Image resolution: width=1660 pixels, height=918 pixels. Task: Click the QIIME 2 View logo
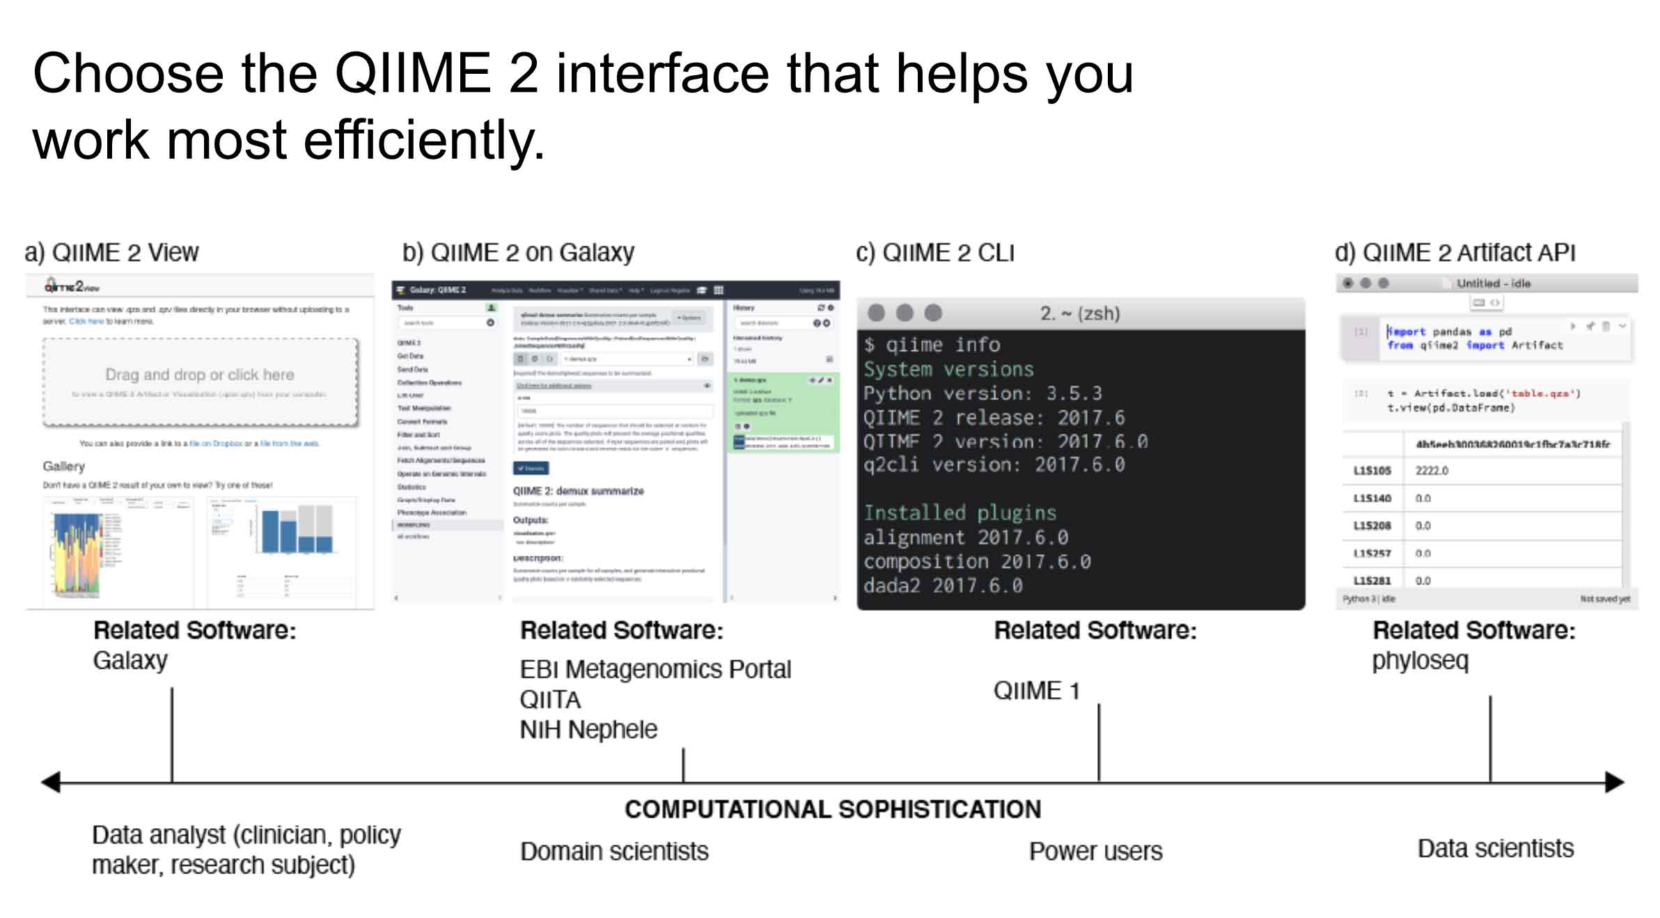tap(72, 286)
